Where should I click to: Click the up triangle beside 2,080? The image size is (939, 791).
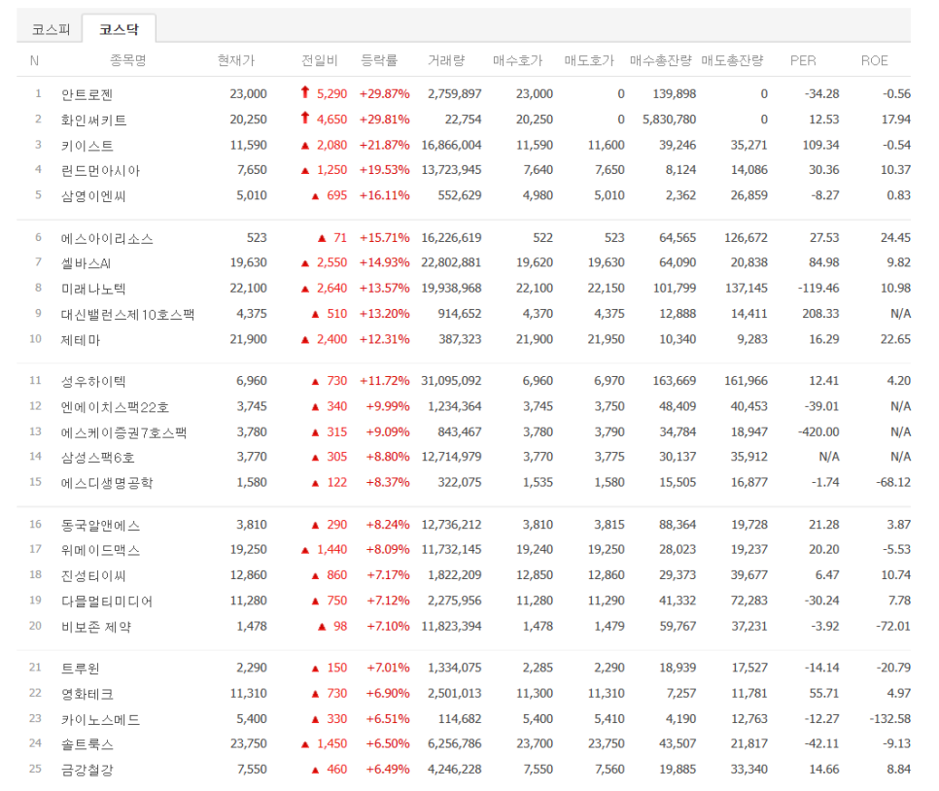305,146
